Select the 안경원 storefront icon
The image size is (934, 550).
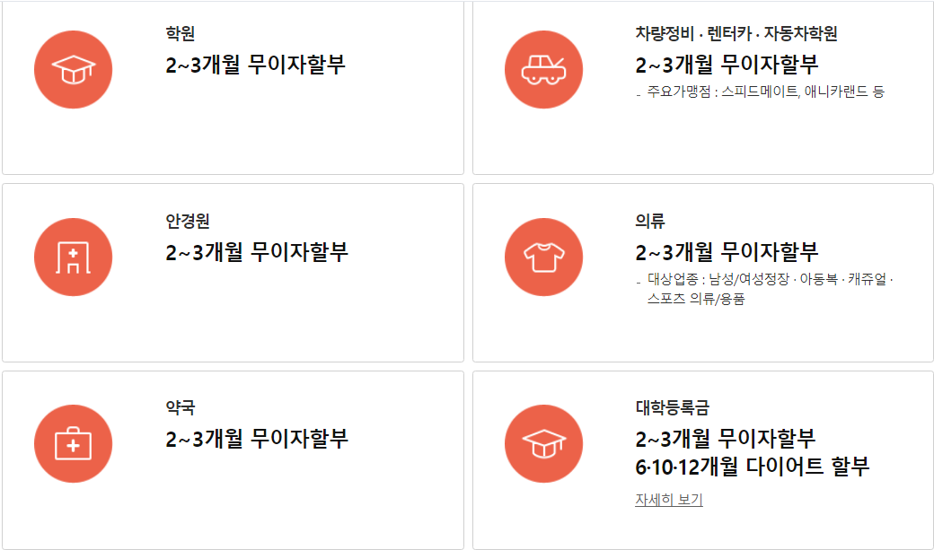74,258
